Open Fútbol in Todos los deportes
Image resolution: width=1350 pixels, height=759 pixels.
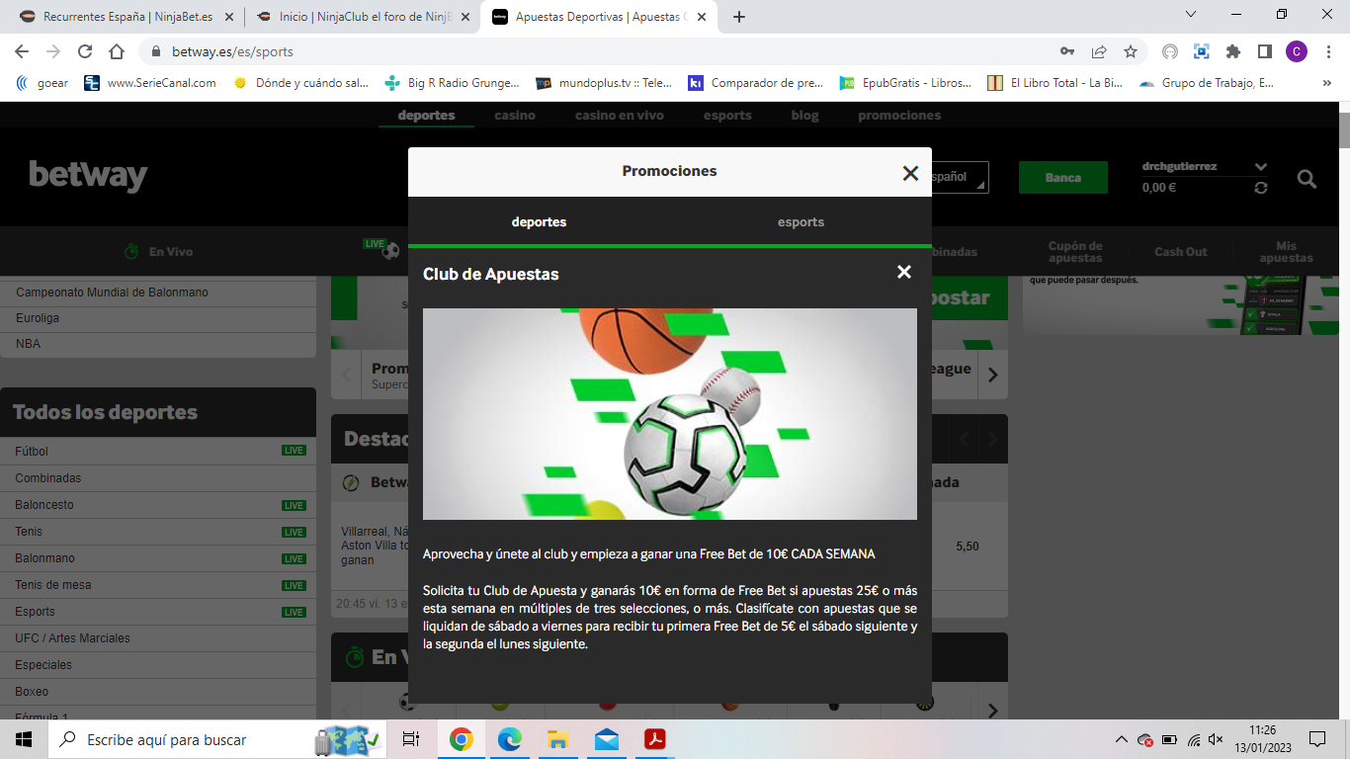(x=158, y=451)
